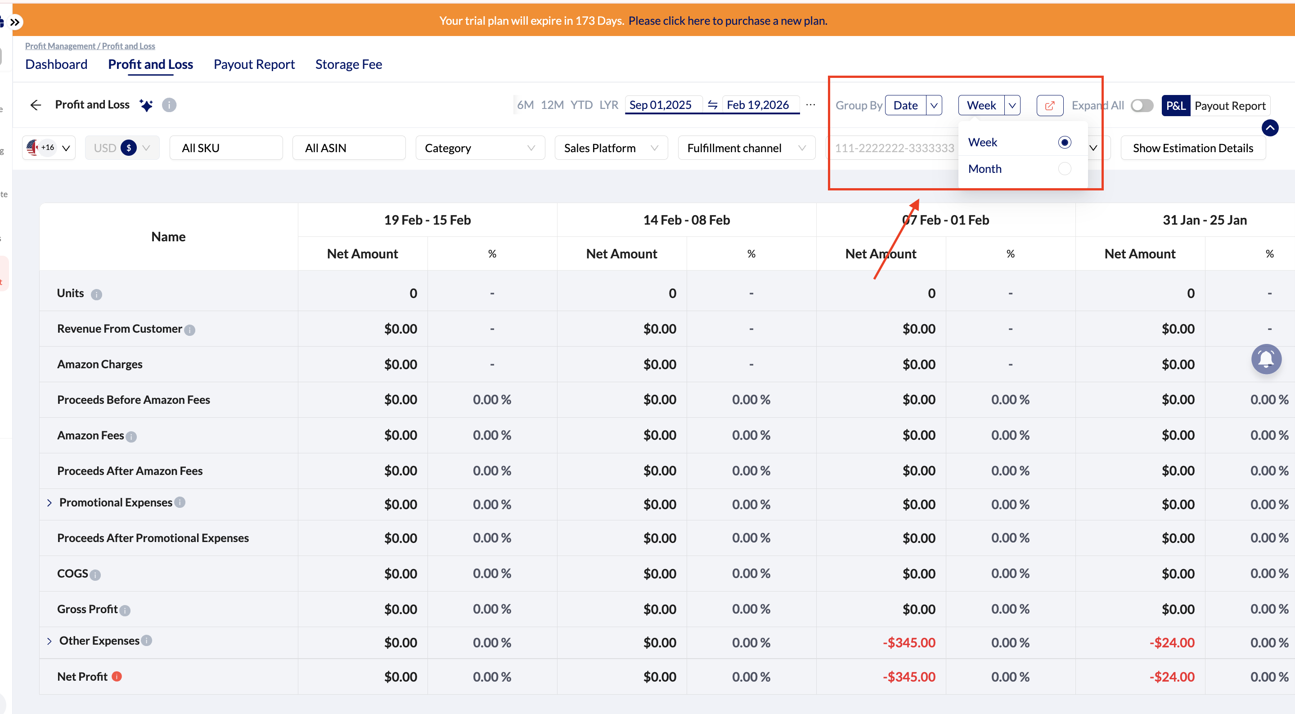Select the Month radio option

click(x=1064, y=169)
